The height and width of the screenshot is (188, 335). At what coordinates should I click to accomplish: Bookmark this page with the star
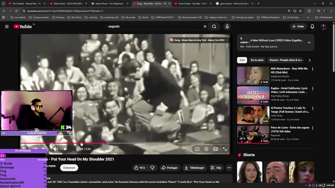pyautogui.click(x=300, y=11)
